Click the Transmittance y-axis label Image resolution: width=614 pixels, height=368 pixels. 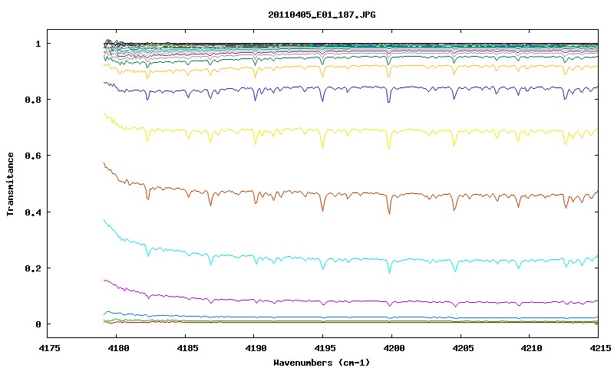tap(10, 184)
